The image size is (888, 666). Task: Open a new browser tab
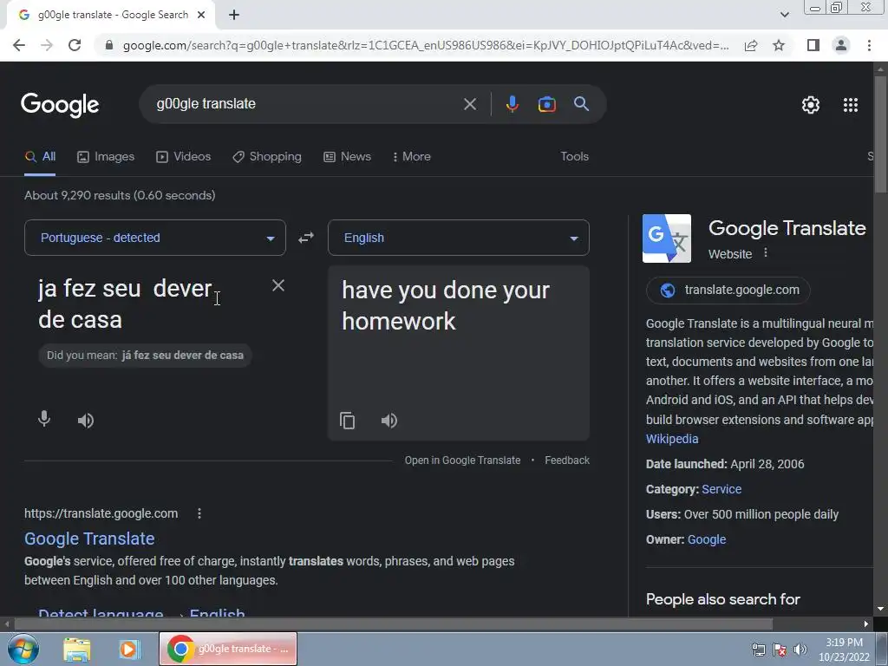coord(234,16)
